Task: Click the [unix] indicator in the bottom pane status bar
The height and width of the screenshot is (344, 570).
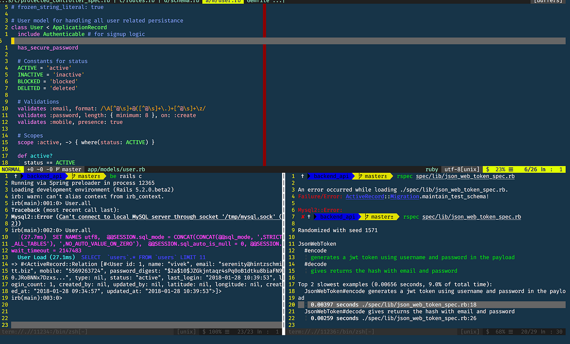Action: (187, 332)
